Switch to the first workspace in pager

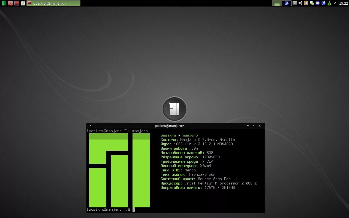coord(277,3)
